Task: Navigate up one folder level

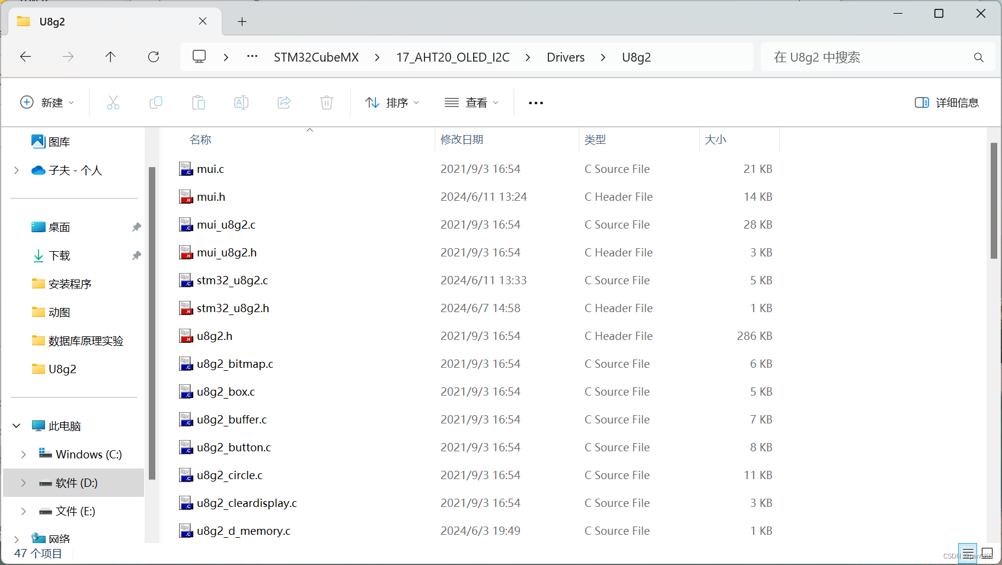Action: click(x=110, y=57)
